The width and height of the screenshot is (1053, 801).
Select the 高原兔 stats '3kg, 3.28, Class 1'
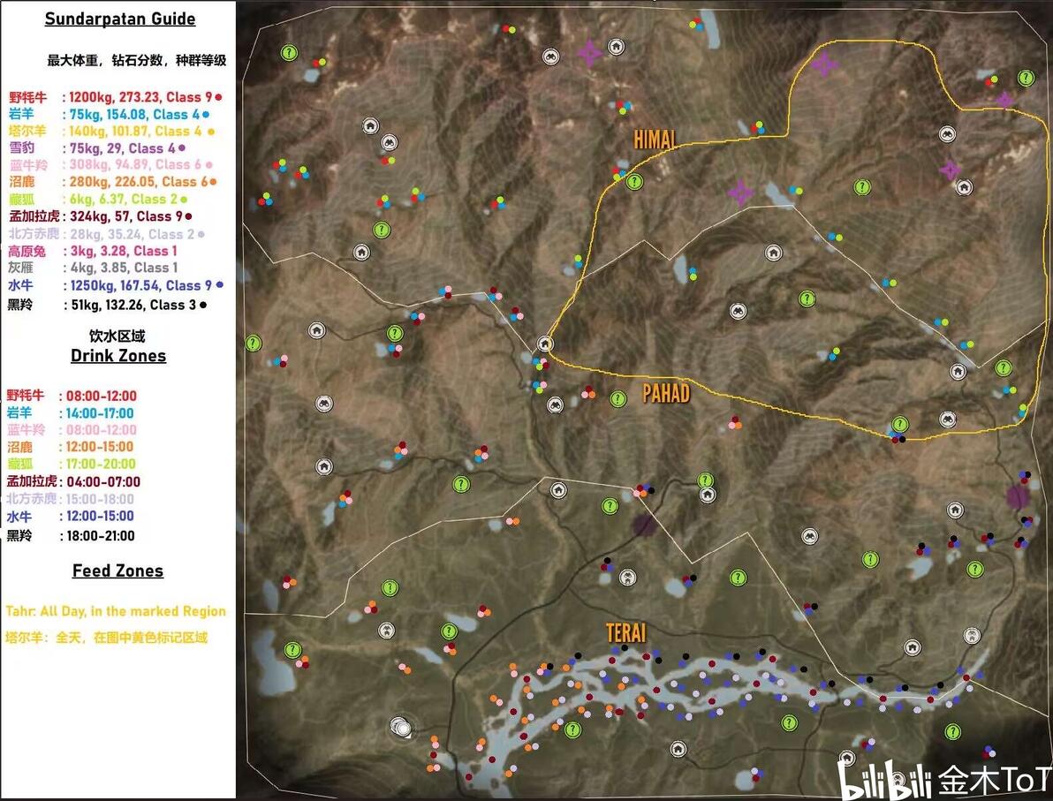click(x=124, y=251)
